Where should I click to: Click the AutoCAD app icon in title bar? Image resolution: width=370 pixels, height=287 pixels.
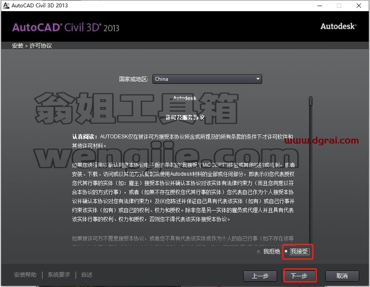(6, 5)
